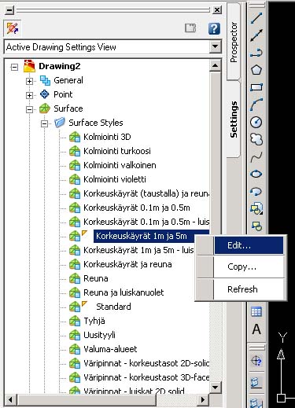Select the Polyline tool
This screenshot has width=295, height=408.
(x=256, y=53)
